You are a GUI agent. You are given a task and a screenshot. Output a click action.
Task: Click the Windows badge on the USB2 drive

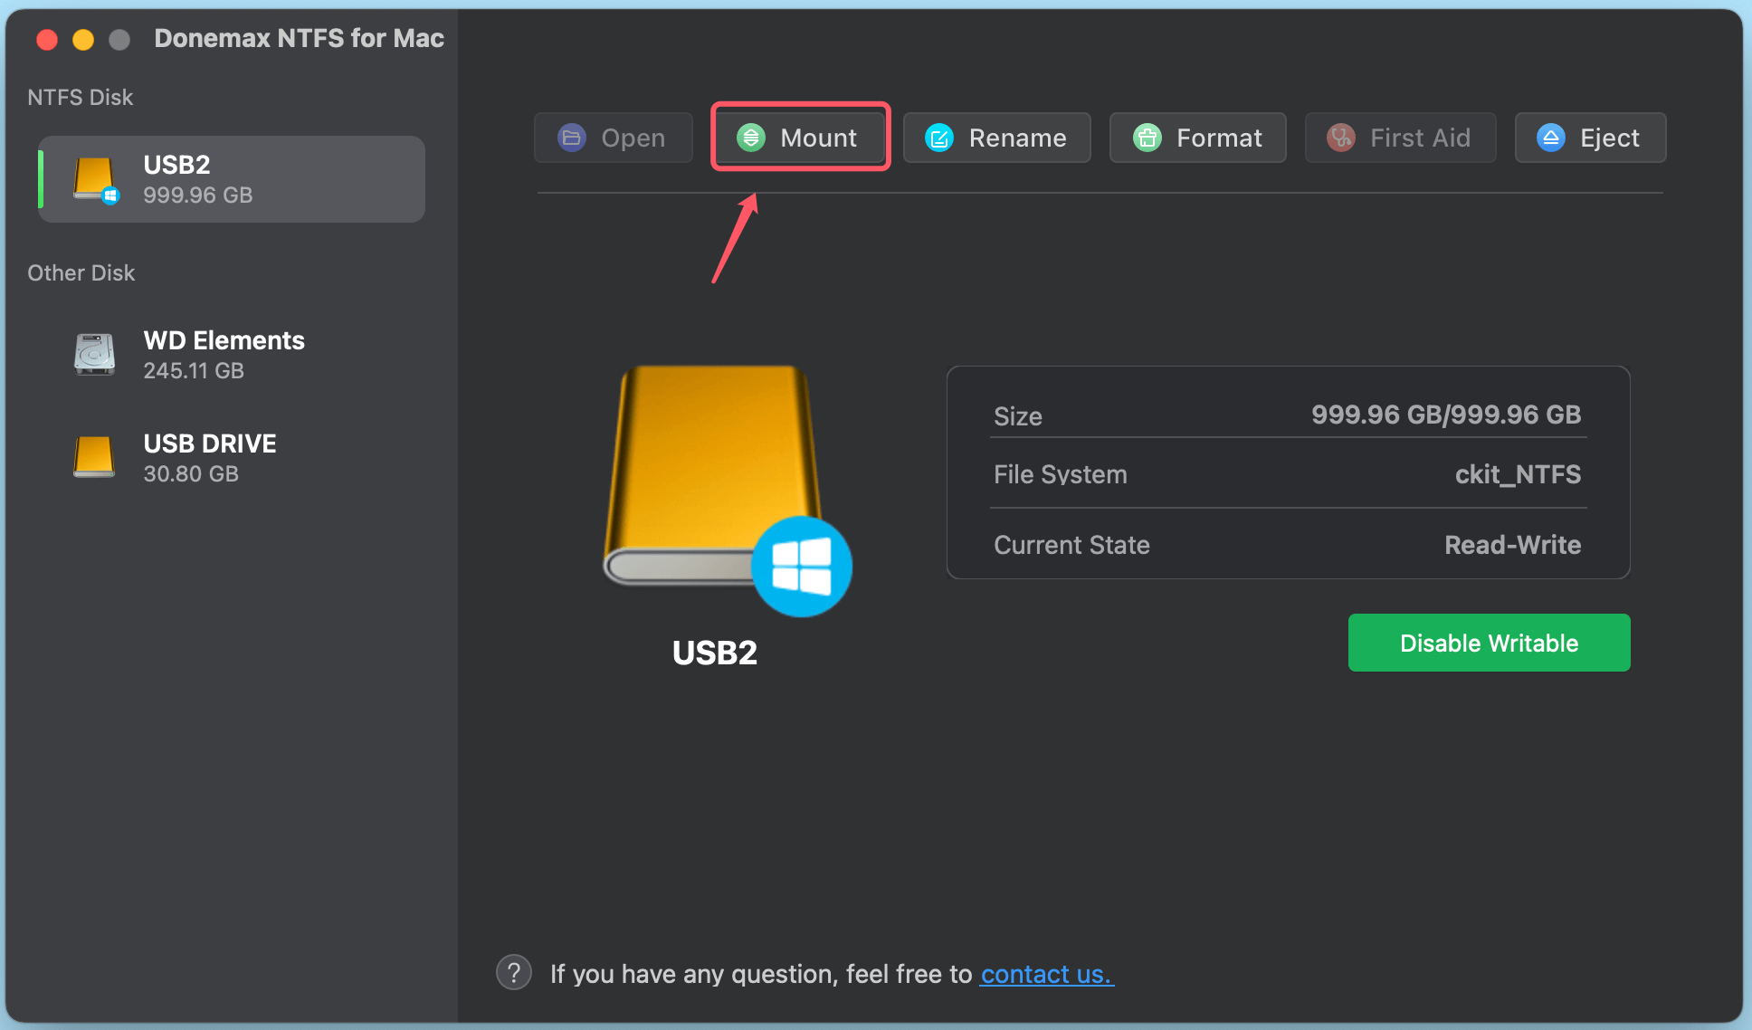click(801, 566)
